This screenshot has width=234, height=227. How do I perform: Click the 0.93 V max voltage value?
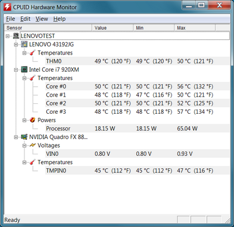(185, 154)
